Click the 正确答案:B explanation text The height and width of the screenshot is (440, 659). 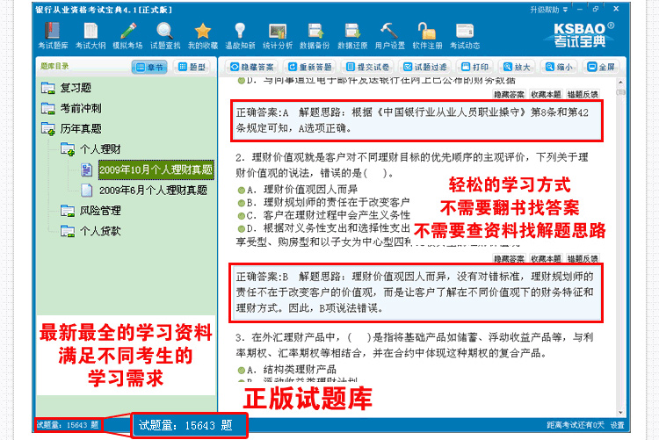pos(416,293)
